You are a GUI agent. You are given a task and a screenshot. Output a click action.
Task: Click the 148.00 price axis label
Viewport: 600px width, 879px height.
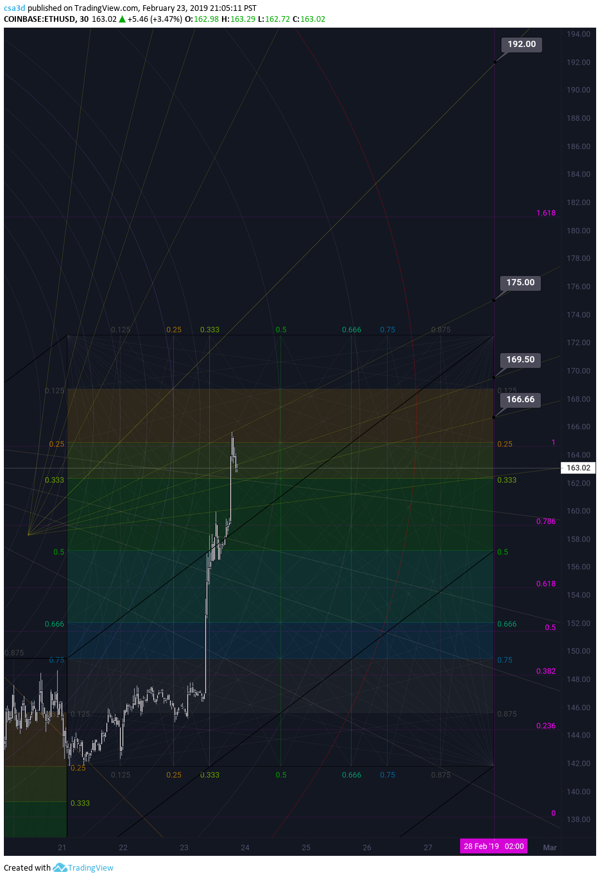coord(578,680)
